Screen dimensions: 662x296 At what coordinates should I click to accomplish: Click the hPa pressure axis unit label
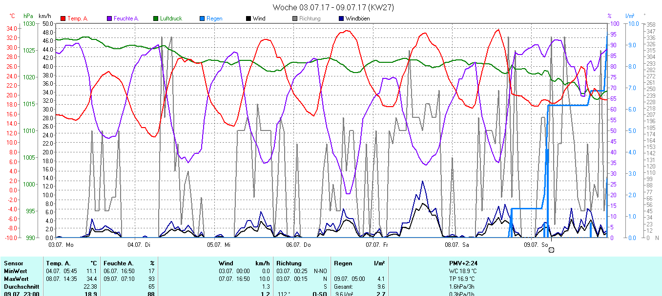click(x=28, y=16)
